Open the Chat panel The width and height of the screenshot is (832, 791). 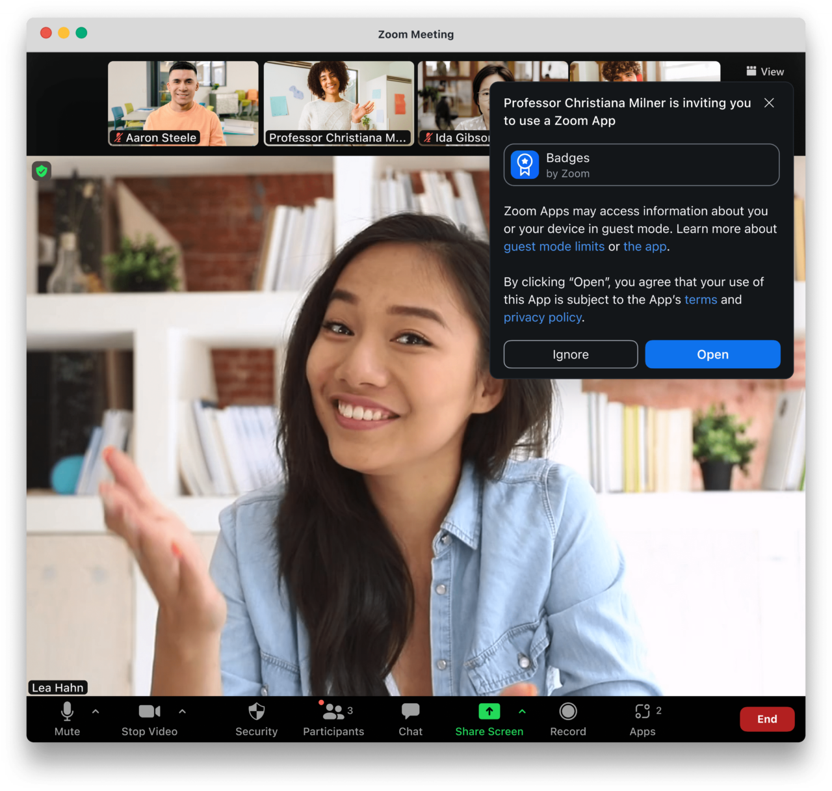410,719
